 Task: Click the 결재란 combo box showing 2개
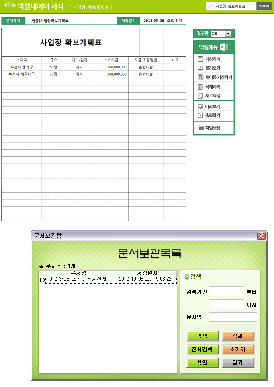221,33
